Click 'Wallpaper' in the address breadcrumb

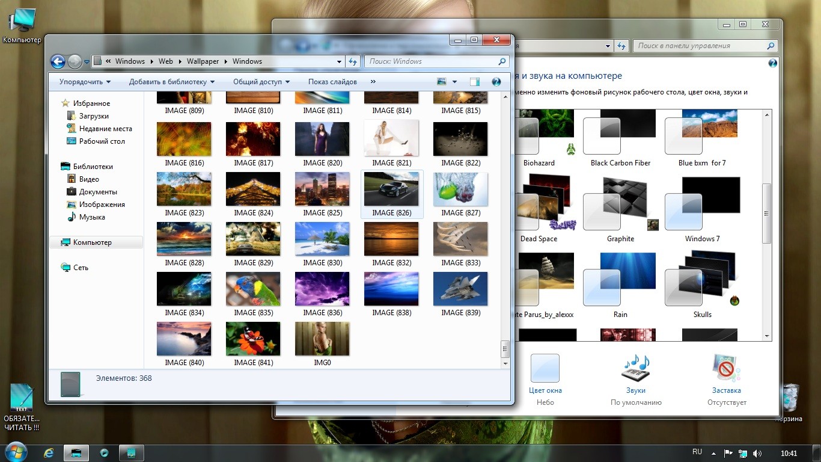203,61
